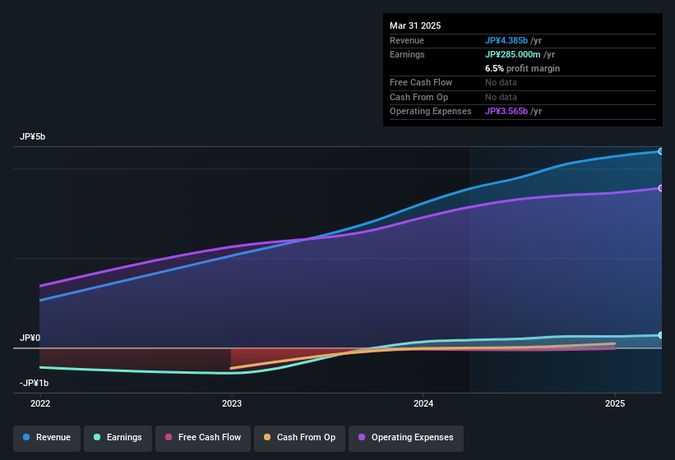Click the Revenue tooltip row label
Screen dimensions: 675x460
click(407, 40)
